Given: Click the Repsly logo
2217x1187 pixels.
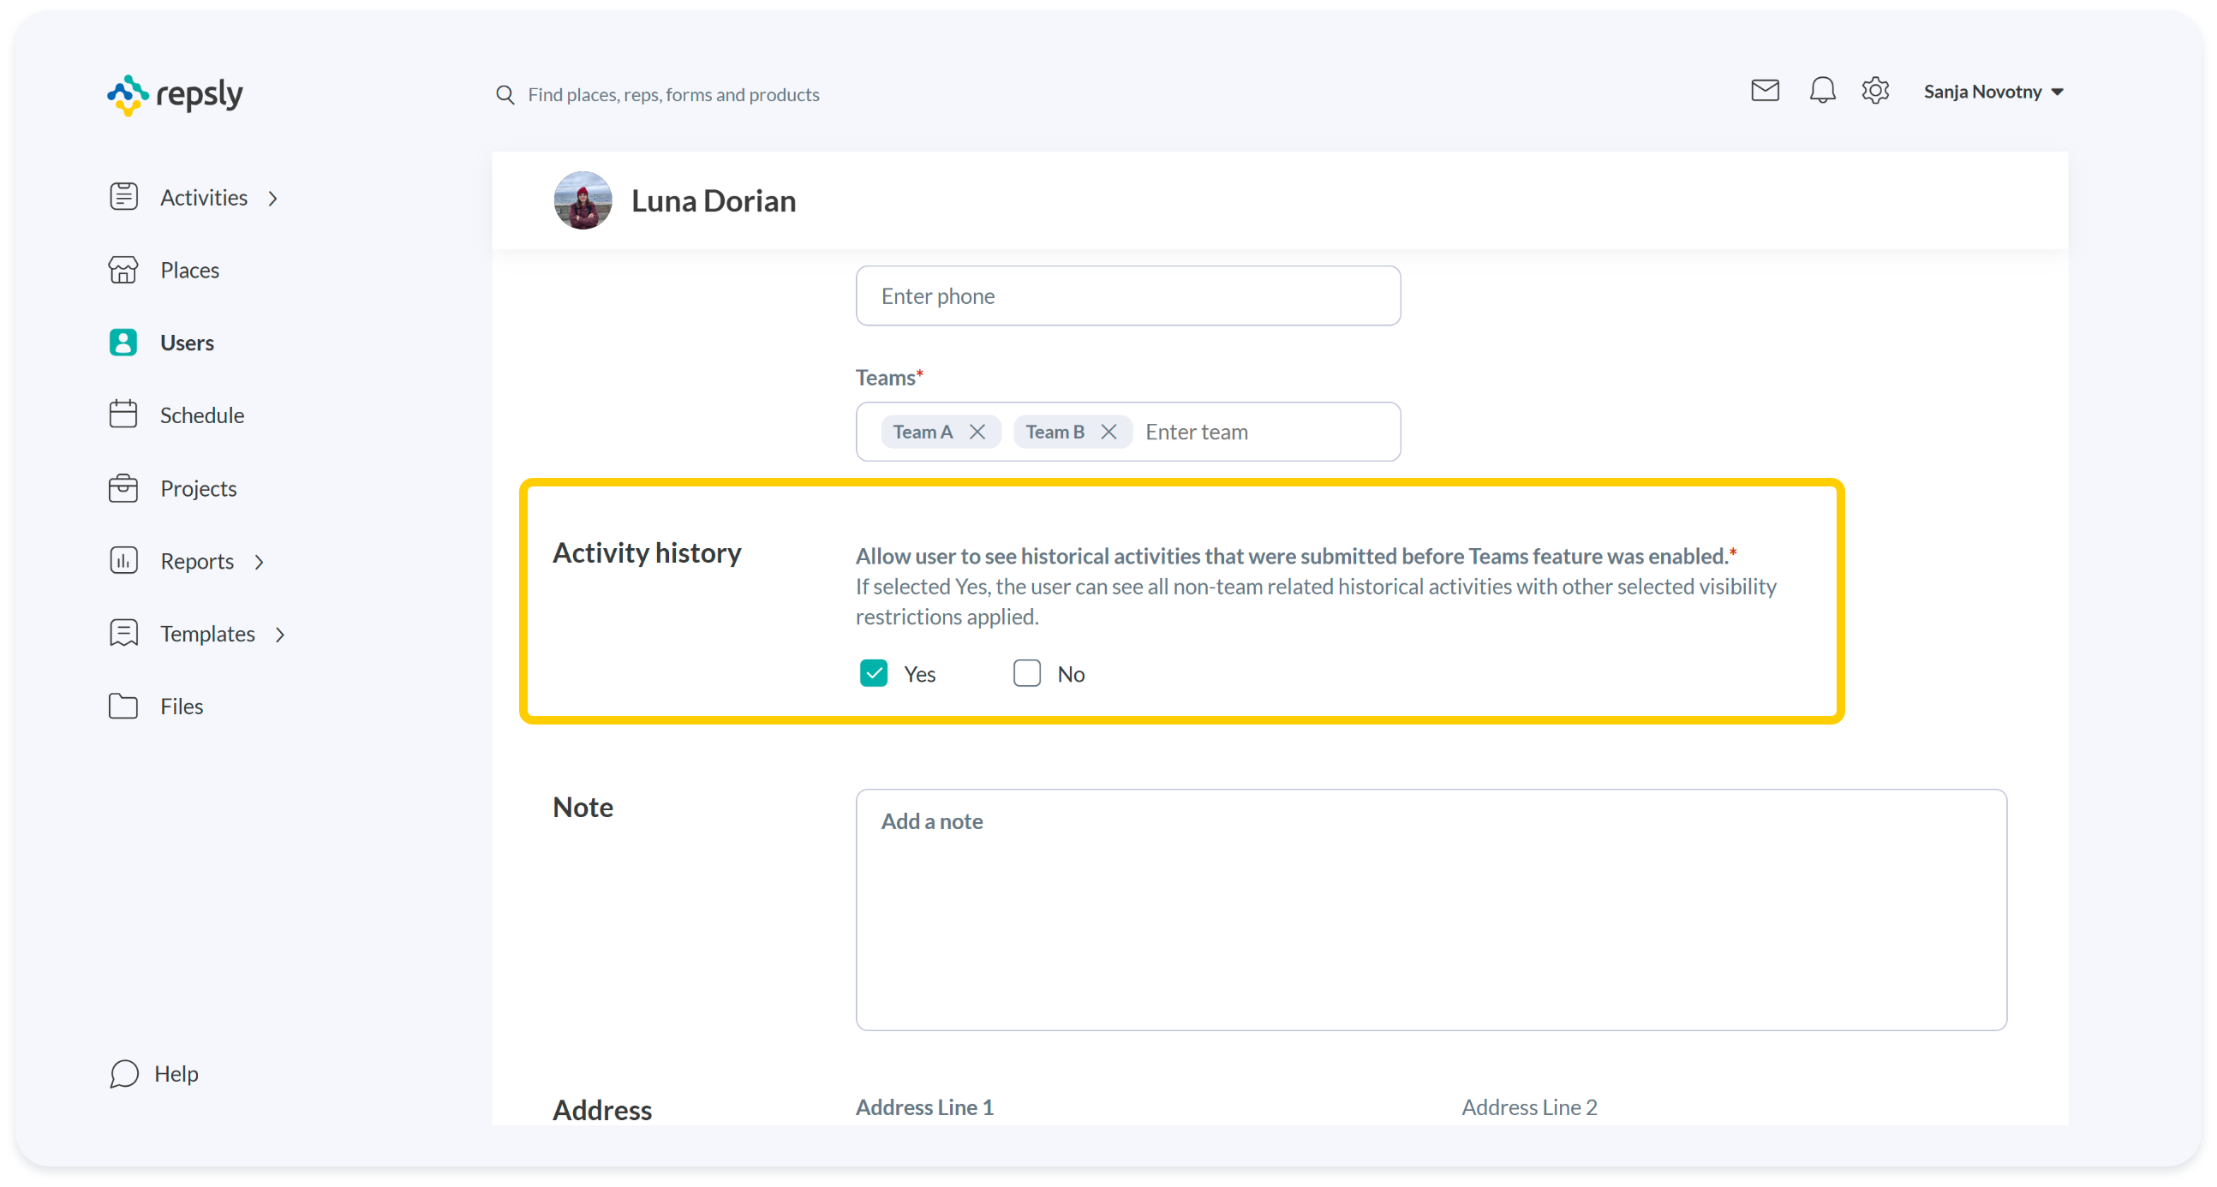Looking at the screenshot, I should click(176, 94).
